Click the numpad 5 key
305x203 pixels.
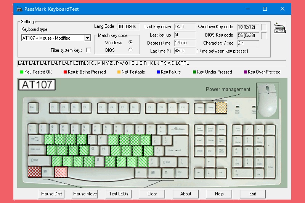248,150
